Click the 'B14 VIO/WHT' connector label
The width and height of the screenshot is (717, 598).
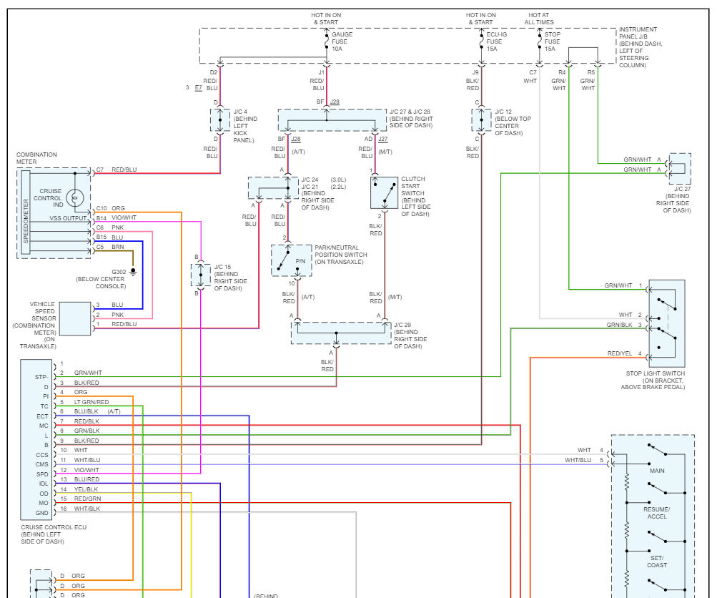[x=116, y=217]
